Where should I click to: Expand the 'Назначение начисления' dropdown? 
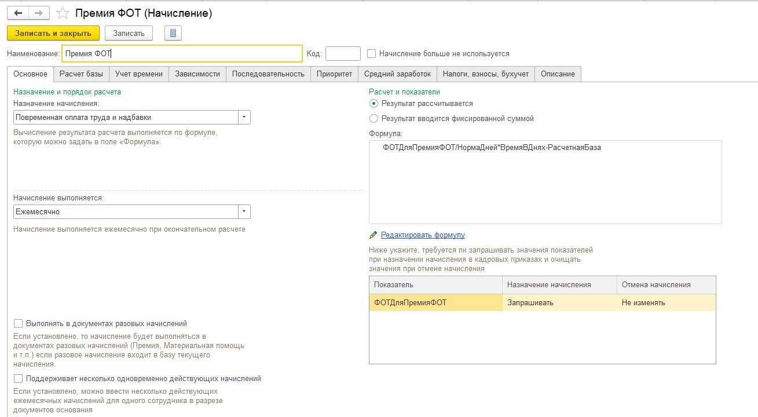[244, 118]
